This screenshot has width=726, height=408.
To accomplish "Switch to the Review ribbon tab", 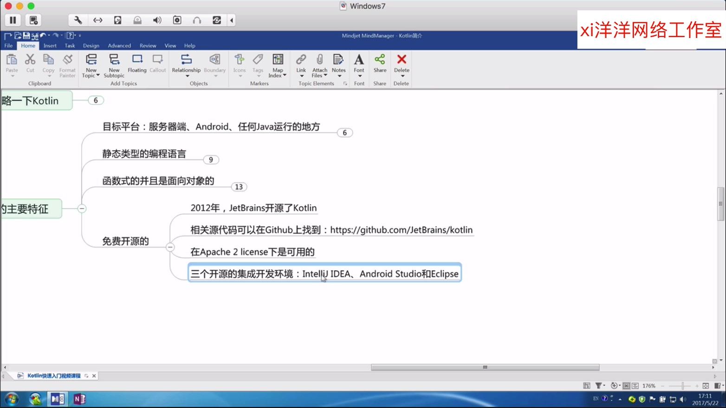I will pos(148,45).
